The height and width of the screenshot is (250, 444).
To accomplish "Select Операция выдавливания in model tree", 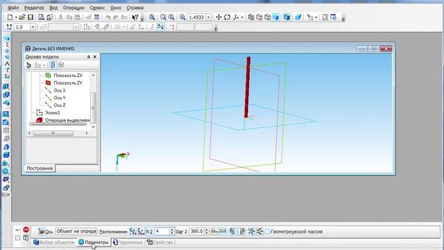I will click(x=67, y=120).
